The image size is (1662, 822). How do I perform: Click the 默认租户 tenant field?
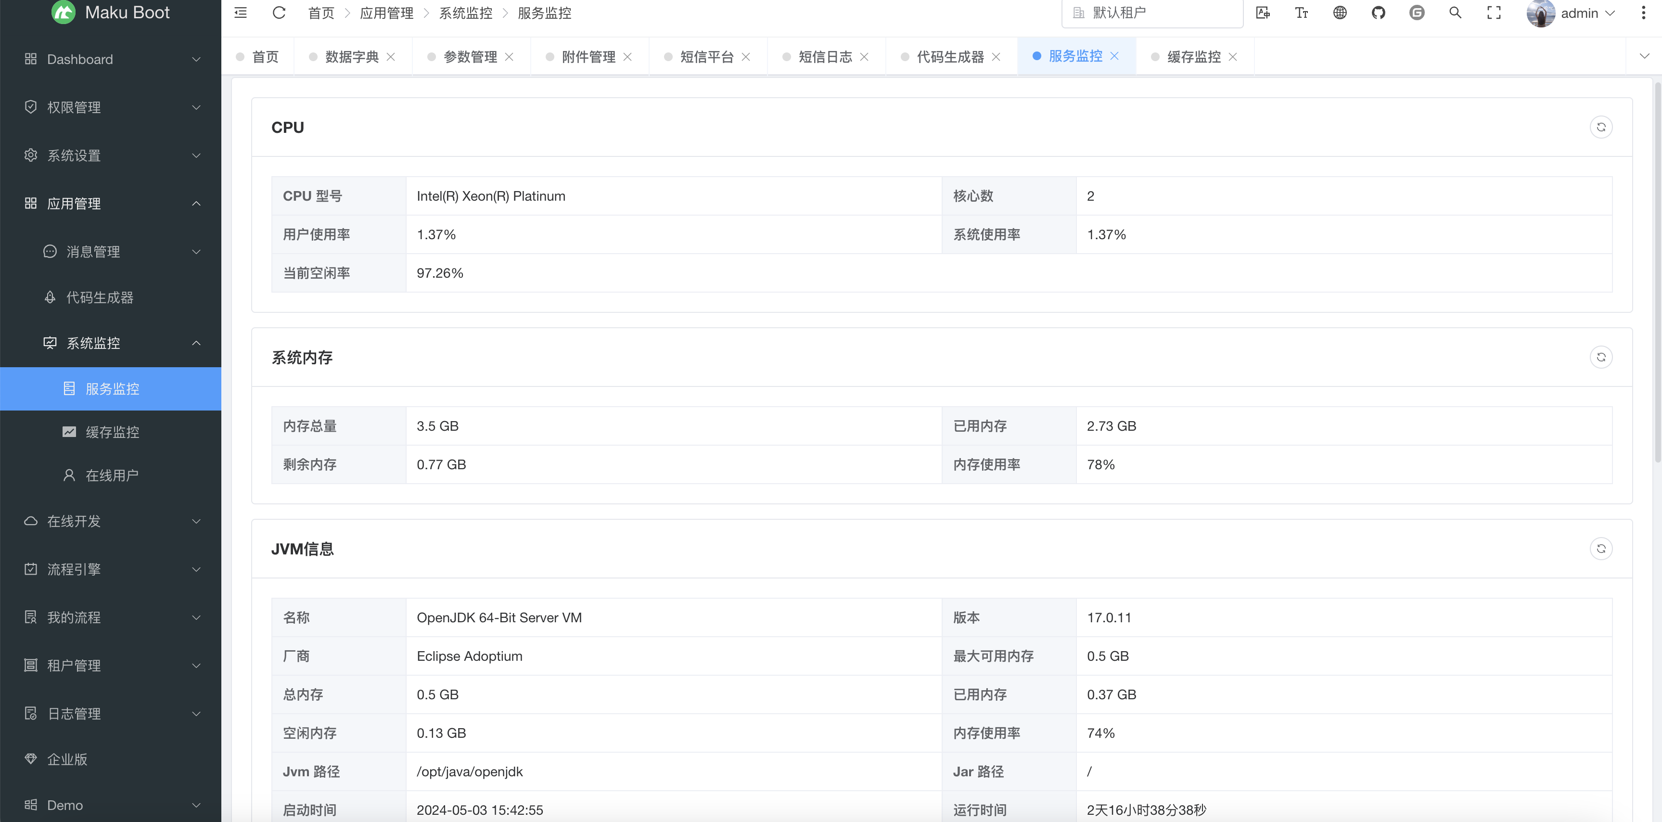click(1152, 13)
